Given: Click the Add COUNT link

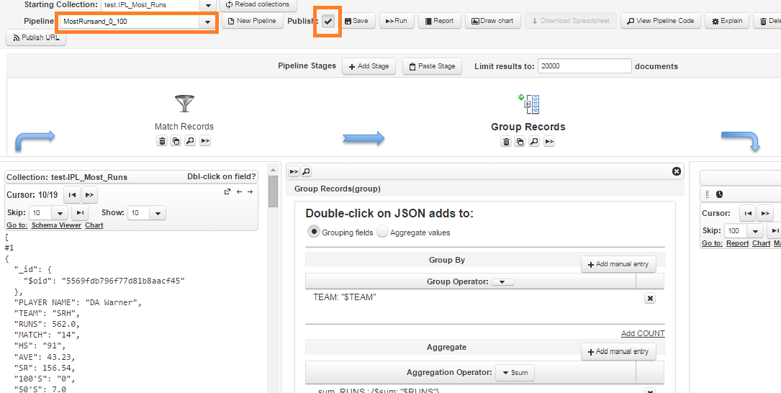Looking at the screenshot, I should 642,333.
